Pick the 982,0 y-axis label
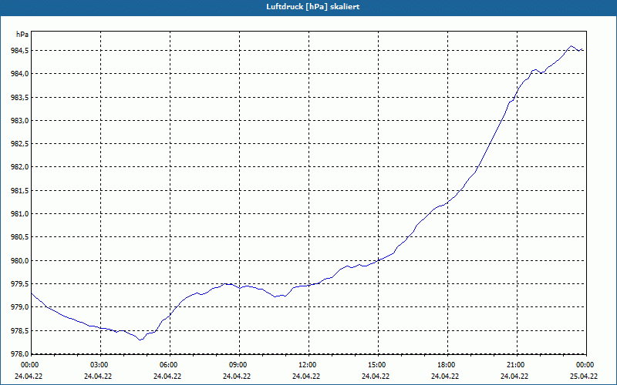This screenshot has height=385, width=617. tap(19, 167)
